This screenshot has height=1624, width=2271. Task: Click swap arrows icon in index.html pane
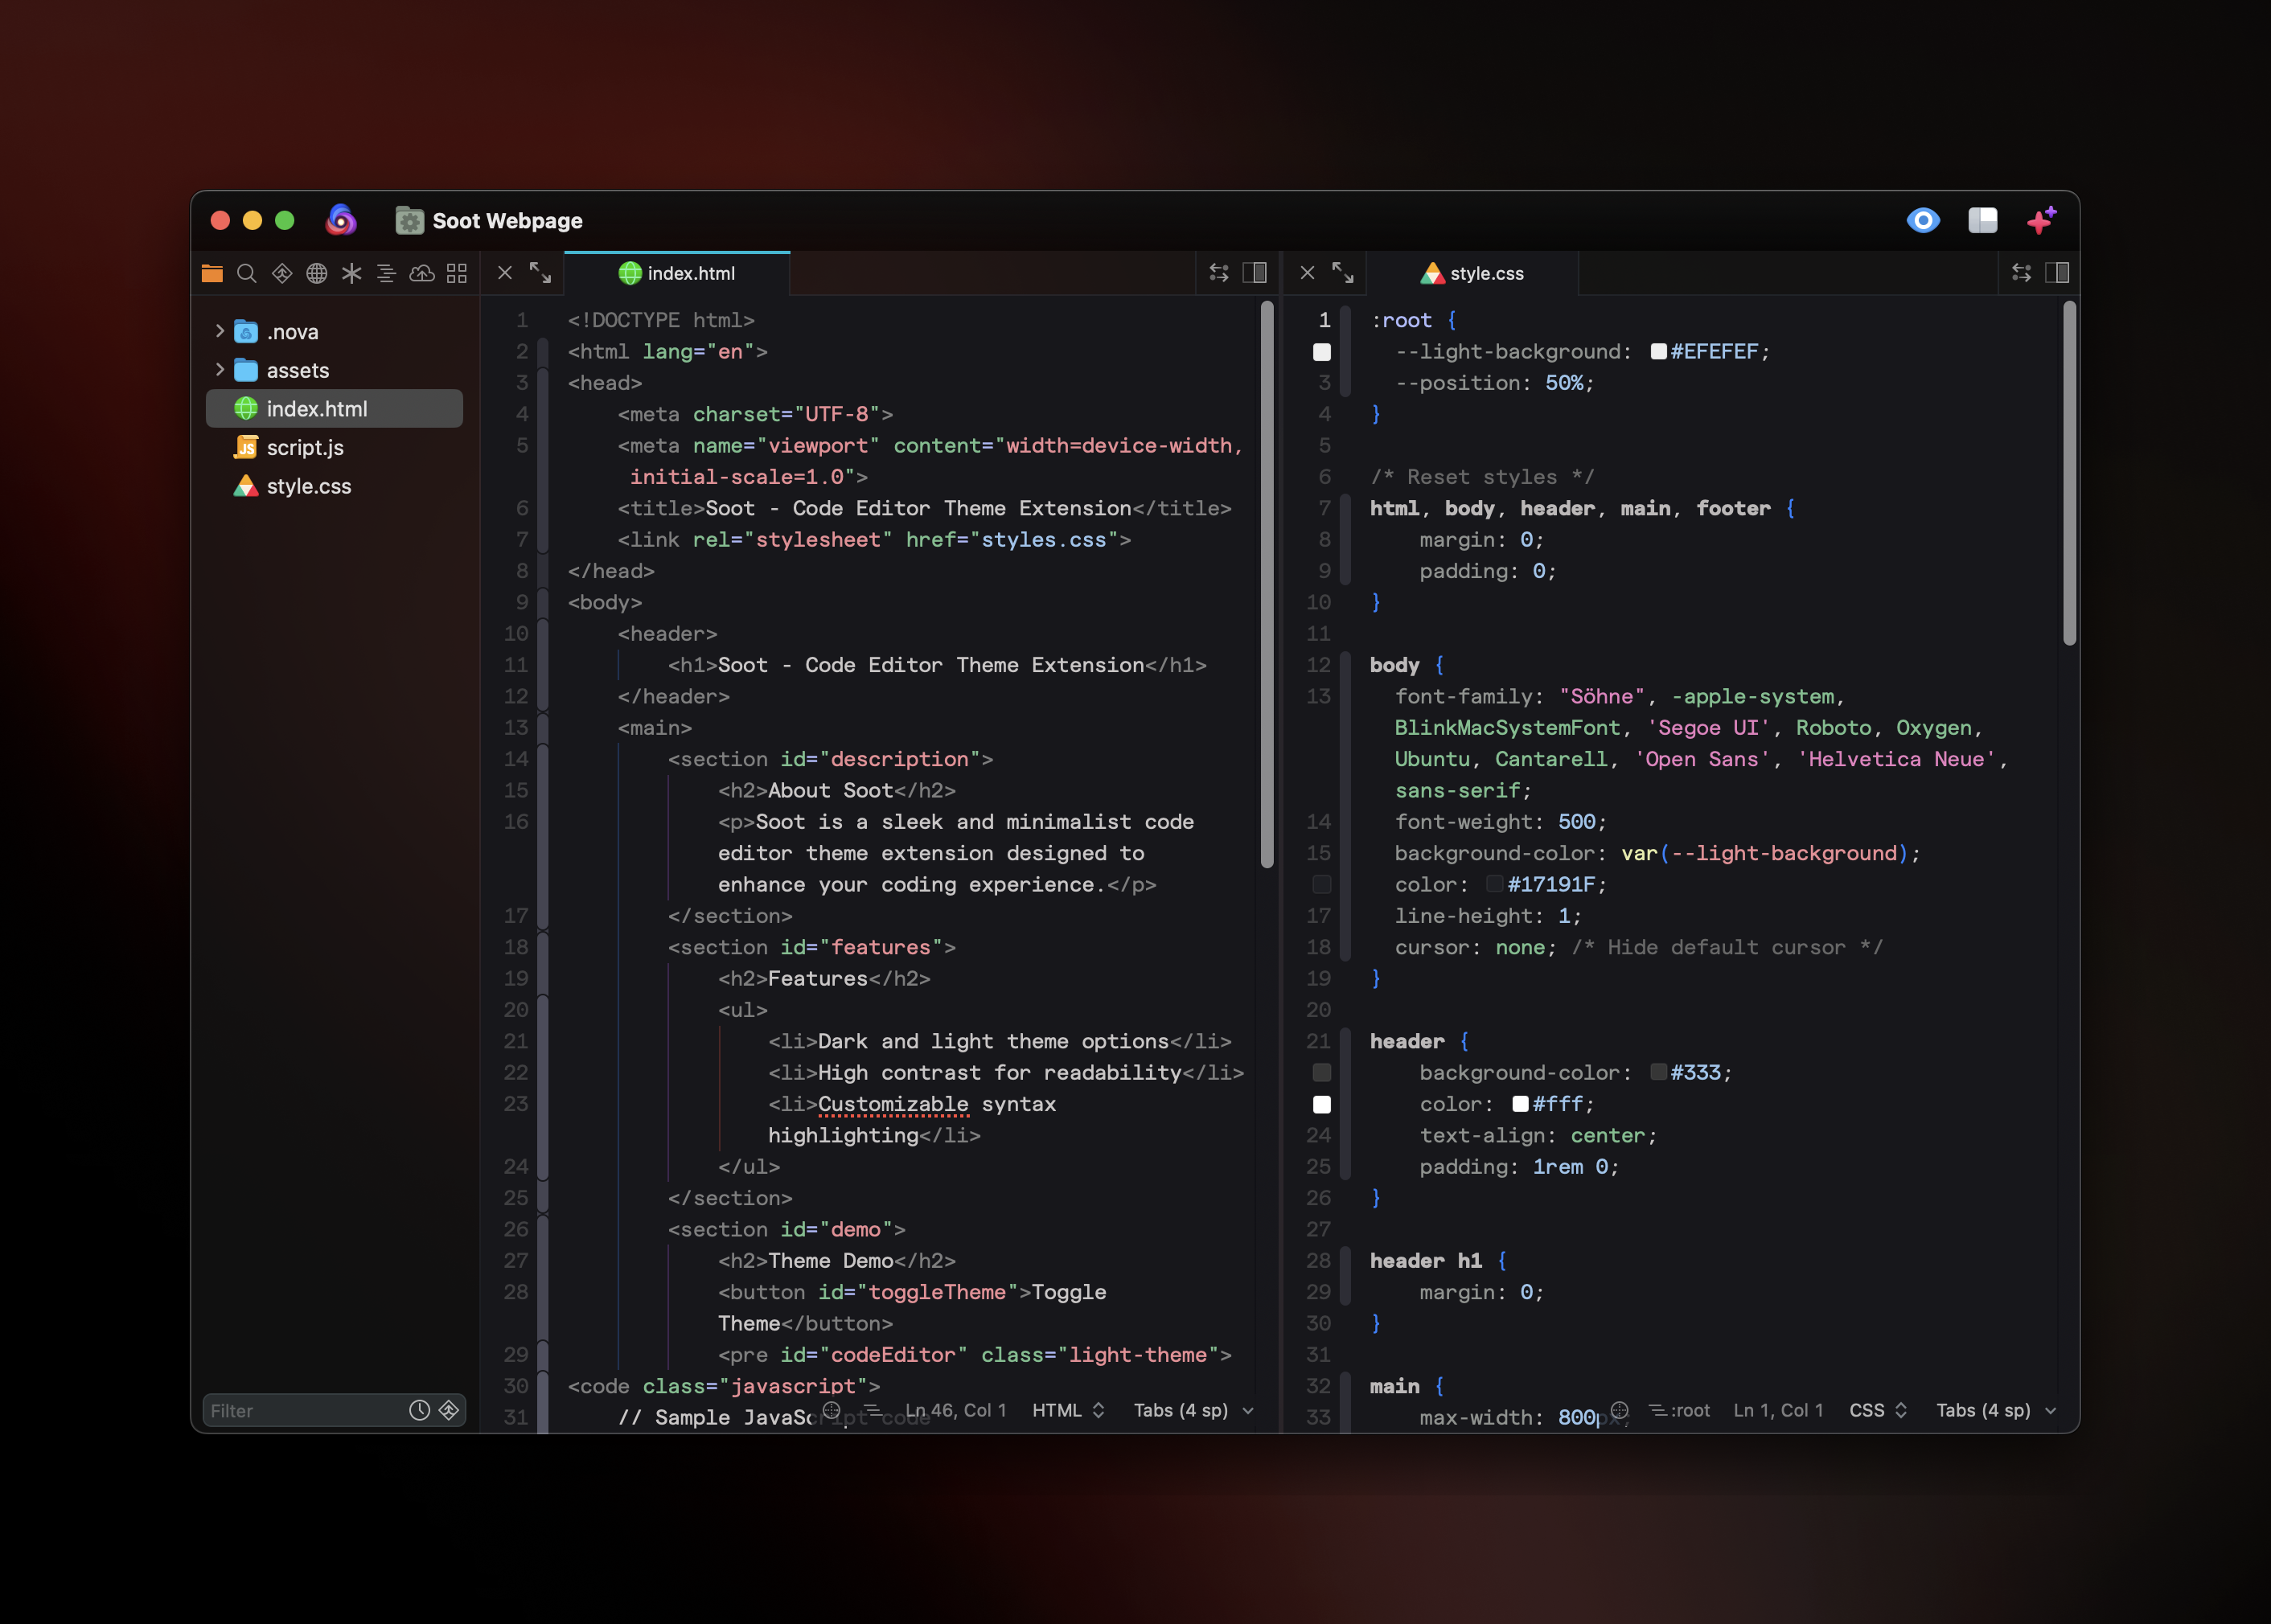tap(1219, 272)
